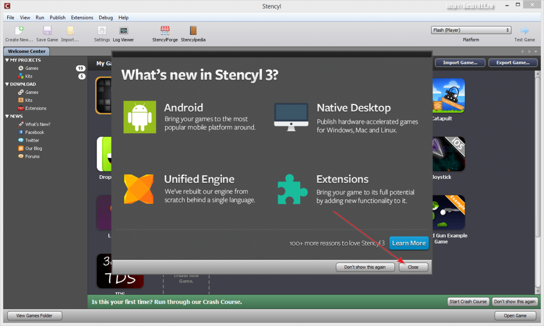Viewport: 544px width, 326px height.
Task: Open the Run menu
Action: [40, 18]
